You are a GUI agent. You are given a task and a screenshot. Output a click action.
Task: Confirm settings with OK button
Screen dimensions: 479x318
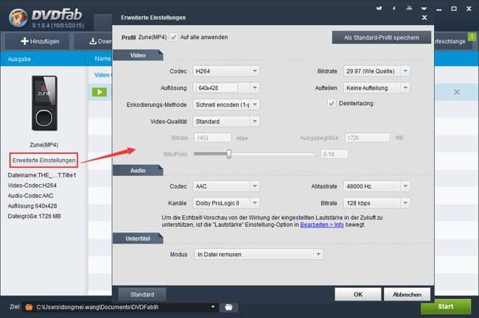pyautogui.click(x=357, y=294)
